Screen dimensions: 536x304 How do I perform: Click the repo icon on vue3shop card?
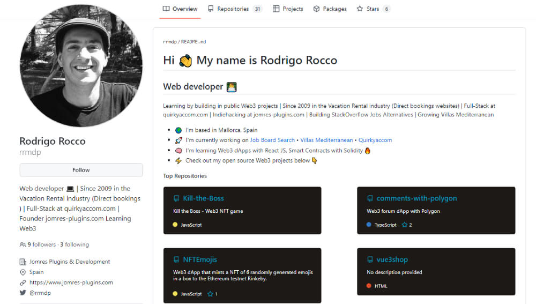point(370,259)
